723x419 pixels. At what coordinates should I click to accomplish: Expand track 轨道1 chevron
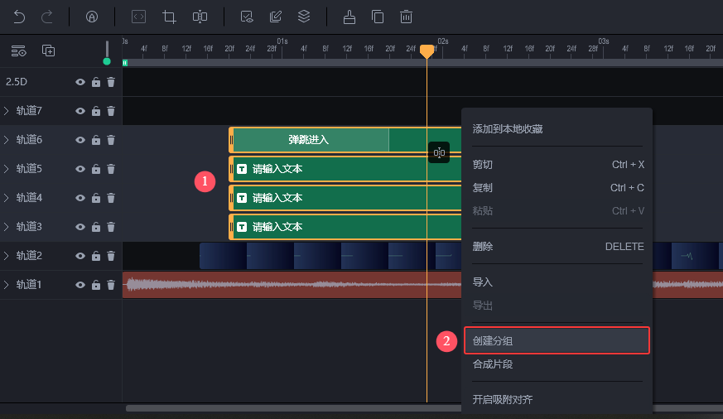coord(7,285)
